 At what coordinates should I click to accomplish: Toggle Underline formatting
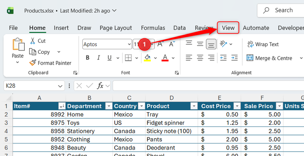click(109, 58)
